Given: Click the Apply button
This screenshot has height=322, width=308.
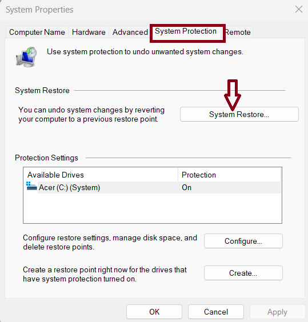Looking at the screenshot, I should pyautogui.click(x=277, y=312).
